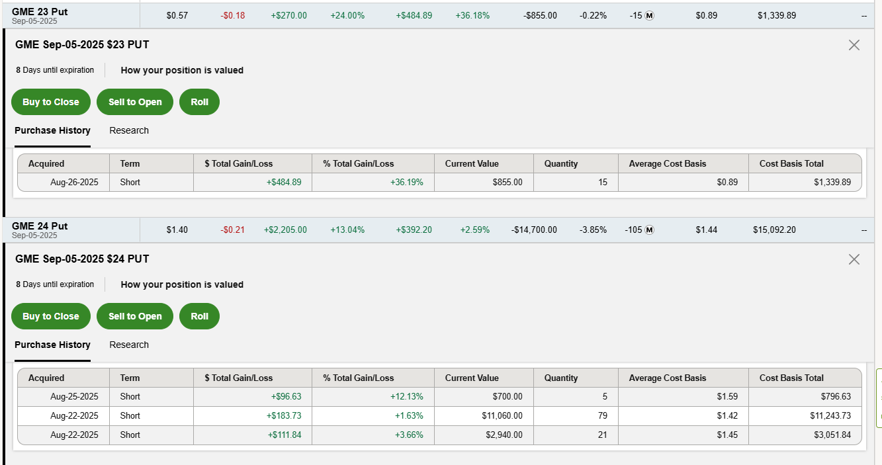This screenshot has width=882, height=465.
Task: Open Research tab in $24 PUT panel
Action: click(129, 345)
